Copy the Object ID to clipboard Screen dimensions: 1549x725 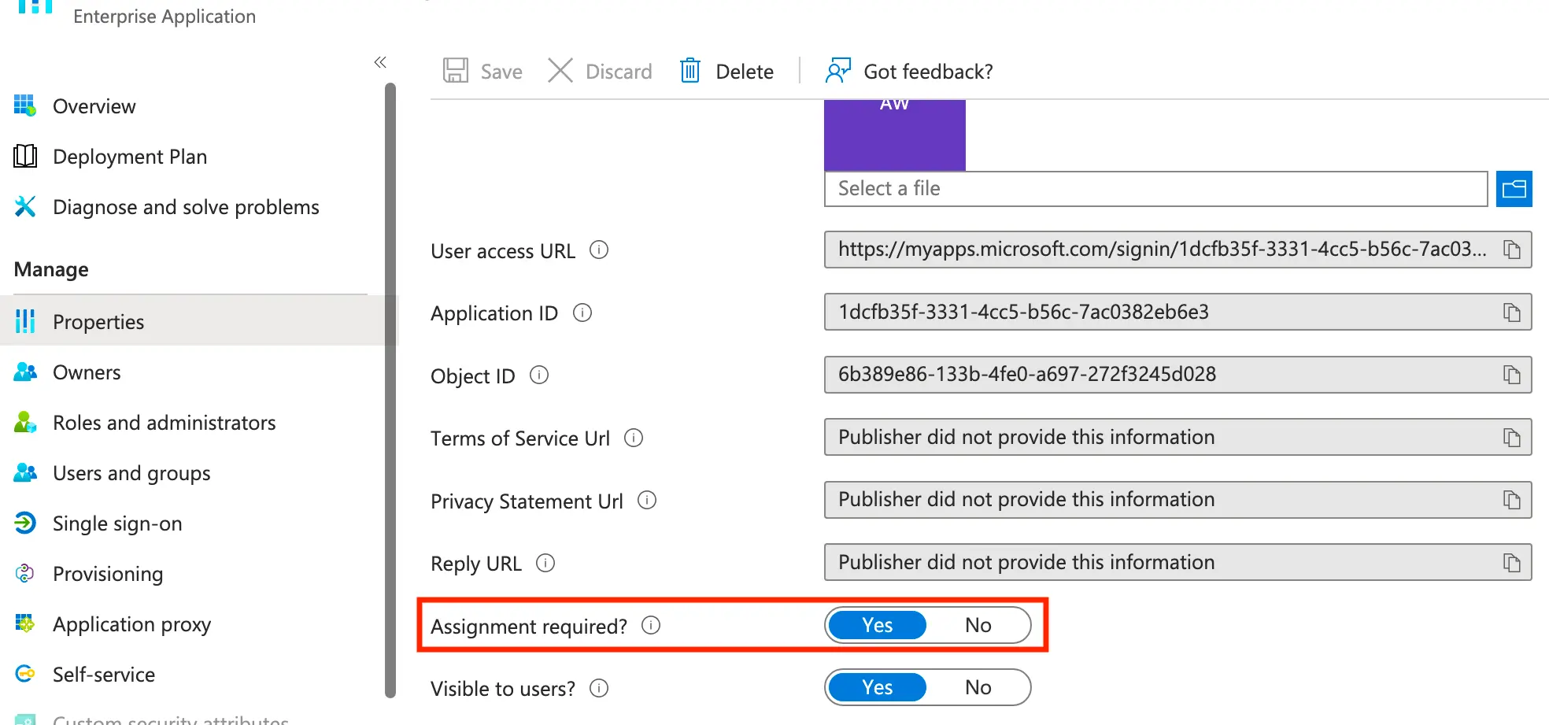[1511, 375]
